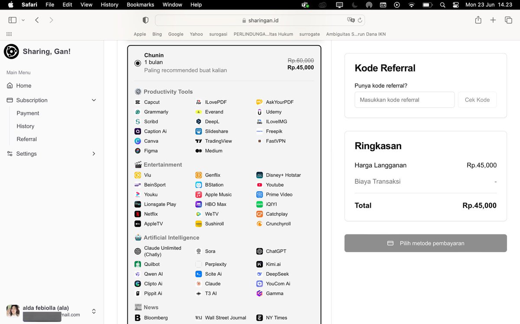This screenshot has height=324, width=520.
Task: Collapse the Subscription sidebar menu chevron
Action: tap(94, 100)
